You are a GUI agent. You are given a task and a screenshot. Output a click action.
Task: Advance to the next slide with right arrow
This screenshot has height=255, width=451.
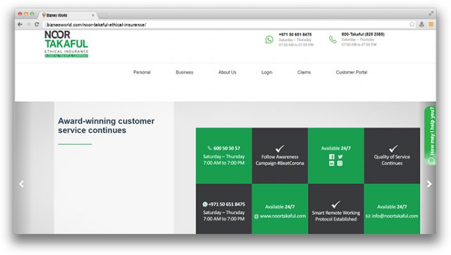429,184
